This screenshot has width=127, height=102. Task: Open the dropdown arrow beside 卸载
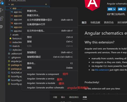[x=125, y=9]
